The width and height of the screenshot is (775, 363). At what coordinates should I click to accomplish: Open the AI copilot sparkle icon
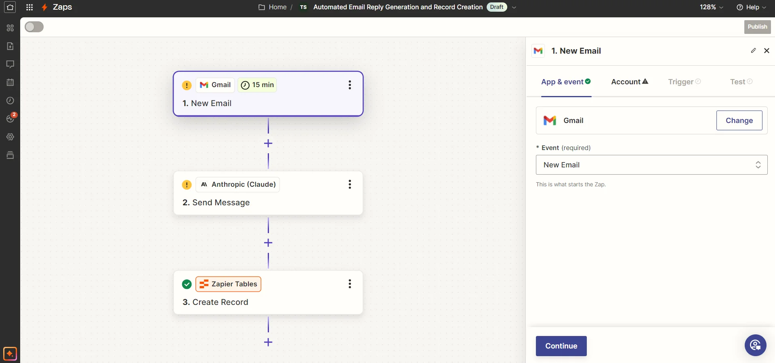[10, 354]
